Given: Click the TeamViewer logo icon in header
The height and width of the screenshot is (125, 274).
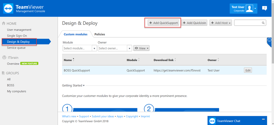Looking at the screenshot, I should click(8, 9).
